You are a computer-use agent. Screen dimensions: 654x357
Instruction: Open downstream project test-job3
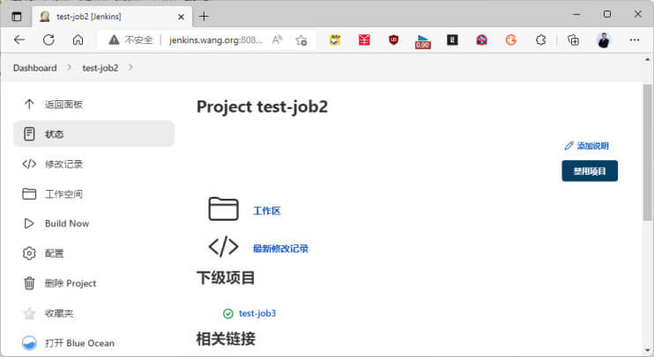click(257, 313)
